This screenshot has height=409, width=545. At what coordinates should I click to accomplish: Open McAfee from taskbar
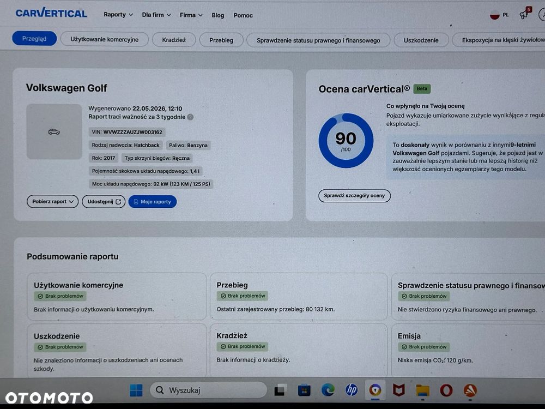(399, 390)
